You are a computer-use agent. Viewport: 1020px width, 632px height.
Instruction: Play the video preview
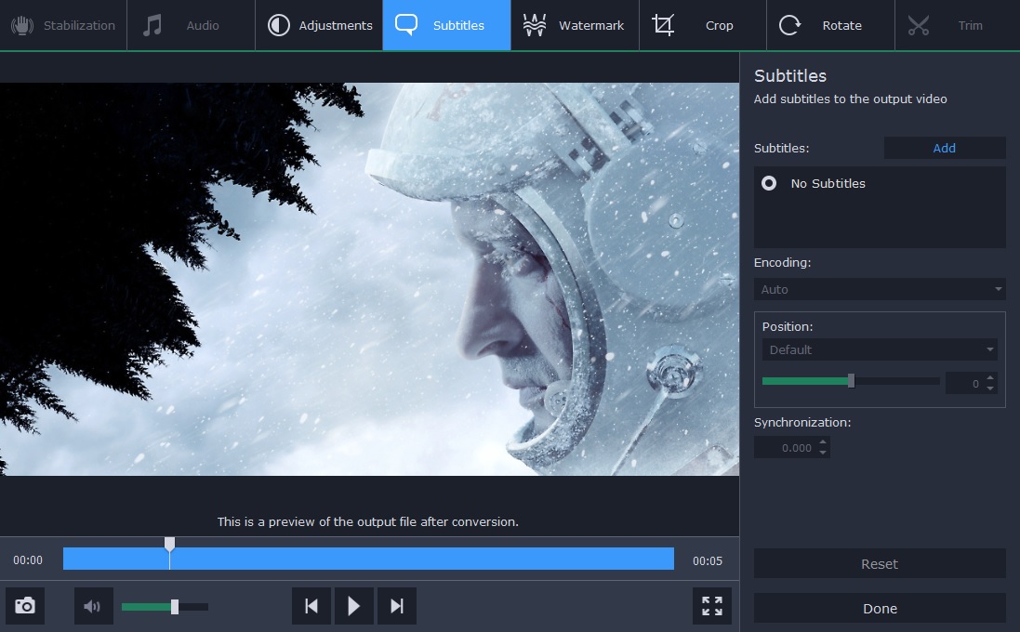coord(353,607)
